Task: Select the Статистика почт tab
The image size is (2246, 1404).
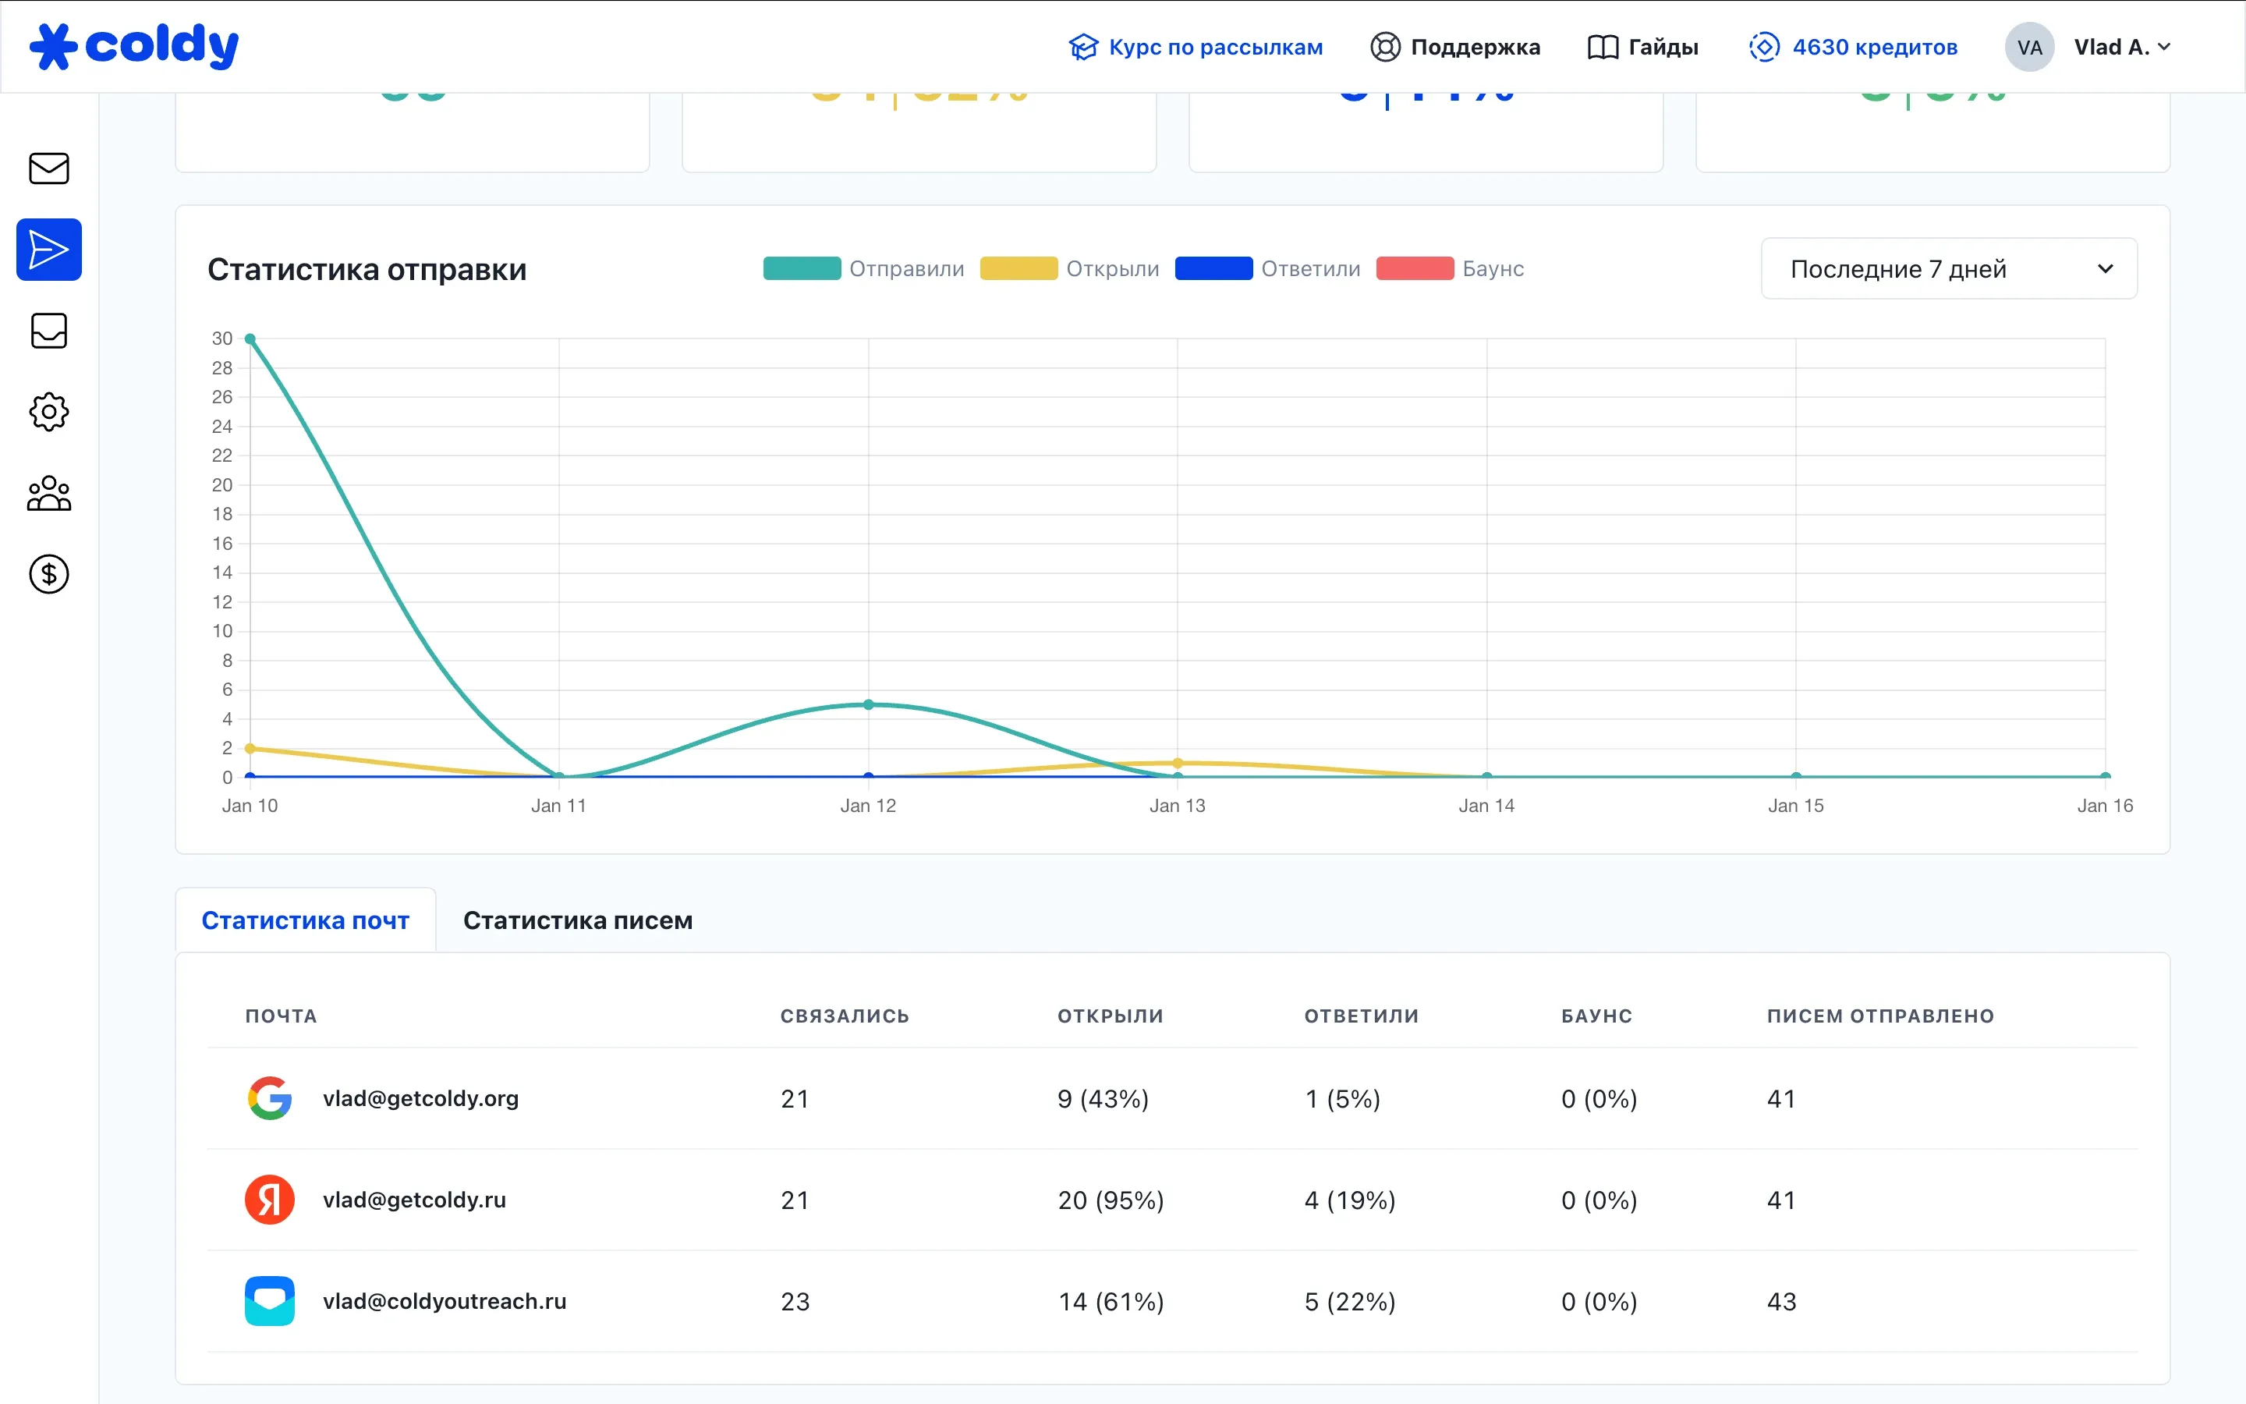Action: coord(306,920)
